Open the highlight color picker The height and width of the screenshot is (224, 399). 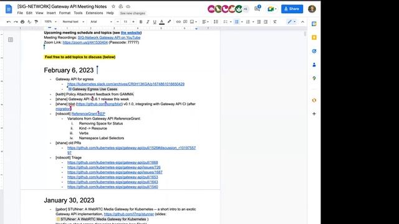(x=169, y=22)
